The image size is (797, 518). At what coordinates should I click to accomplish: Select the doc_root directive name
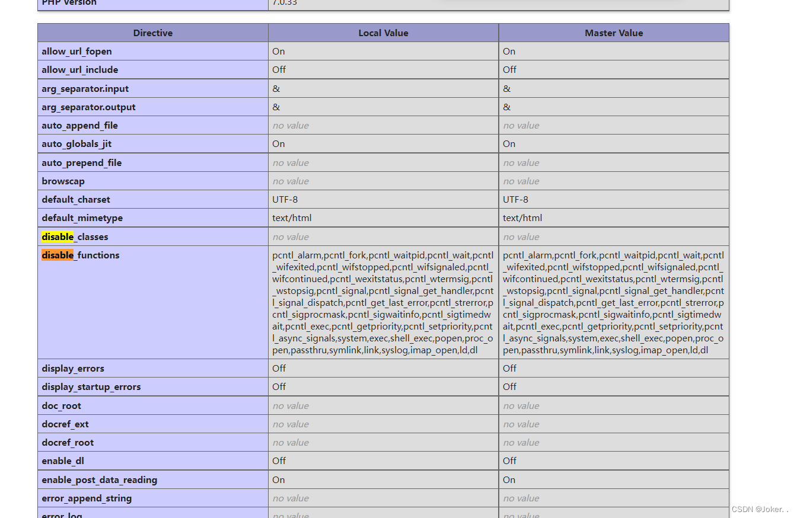coord(61,406)
